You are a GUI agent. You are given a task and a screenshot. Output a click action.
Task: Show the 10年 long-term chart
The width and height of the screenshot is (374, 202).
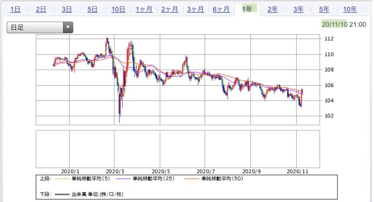coord(350,9)
